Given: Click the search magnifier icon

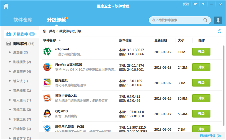Looking at the screenshot, I should [205, 20].
